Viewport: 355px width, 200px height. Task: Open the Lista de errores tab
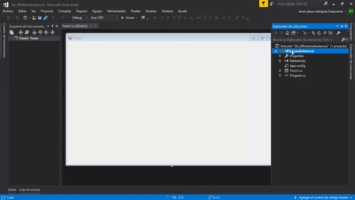tap(29, 189)
